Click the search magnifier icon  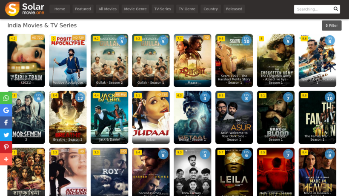pyautogui.click(x=336, y=9)
